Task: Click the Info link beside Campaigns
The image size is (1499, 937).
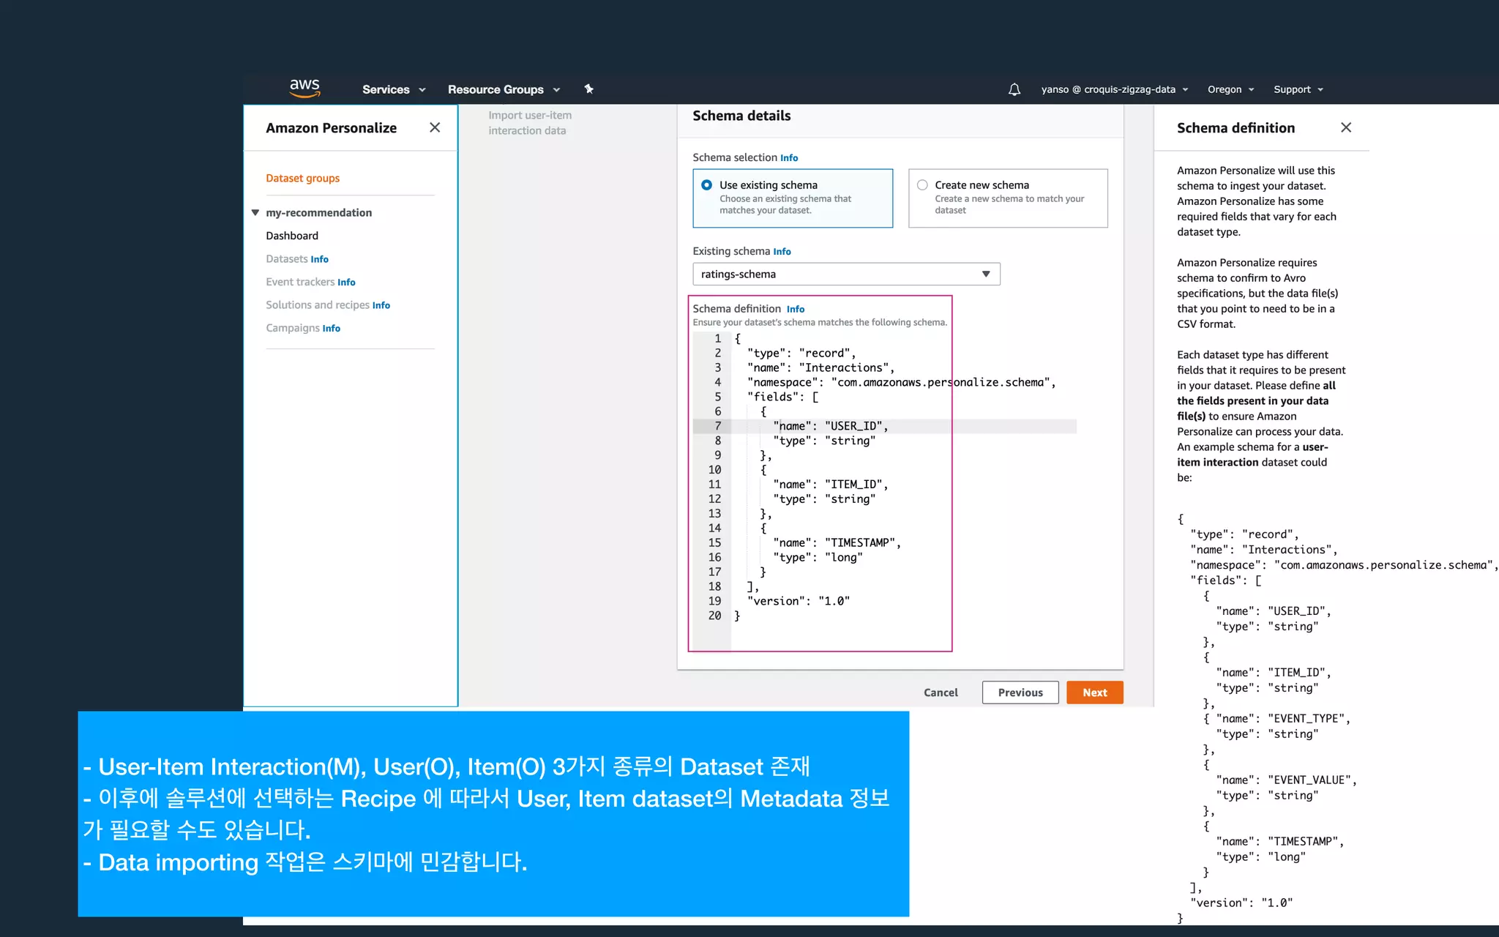Action: (332, 329)
